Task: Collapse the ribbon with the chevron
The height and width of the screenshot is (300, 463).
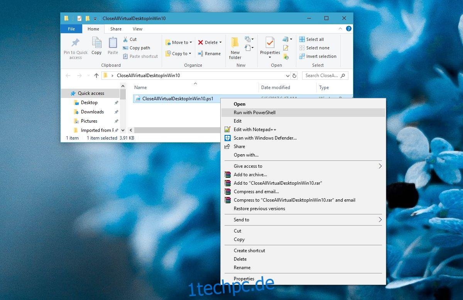Action: (x=340, y=29)
